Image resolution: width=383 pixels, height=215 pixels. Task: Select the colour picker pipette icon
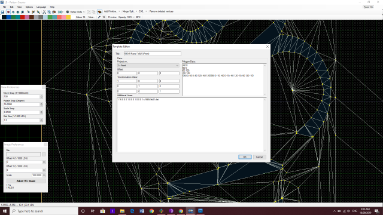tap(99, 17)
